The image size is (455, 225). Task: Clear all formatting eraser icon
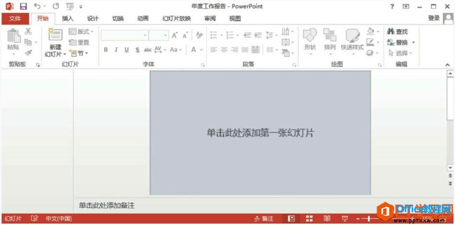(199, 35)
